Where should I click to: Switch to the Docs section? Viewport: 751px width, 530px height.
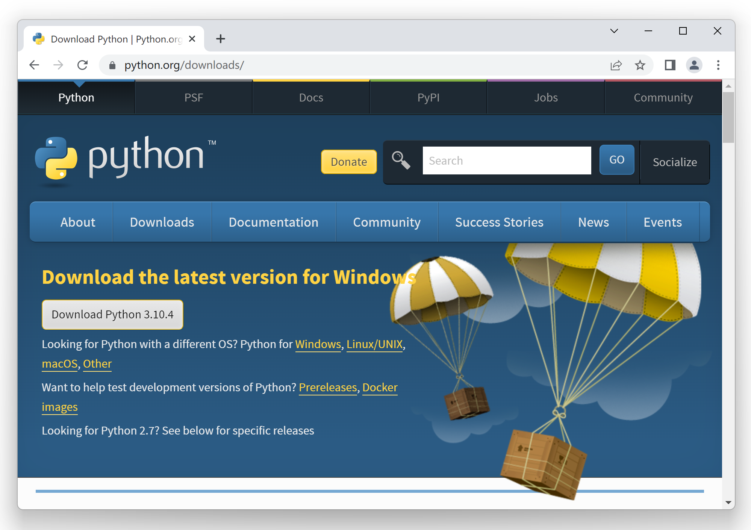pyautogui.click(x=311, y=97)
